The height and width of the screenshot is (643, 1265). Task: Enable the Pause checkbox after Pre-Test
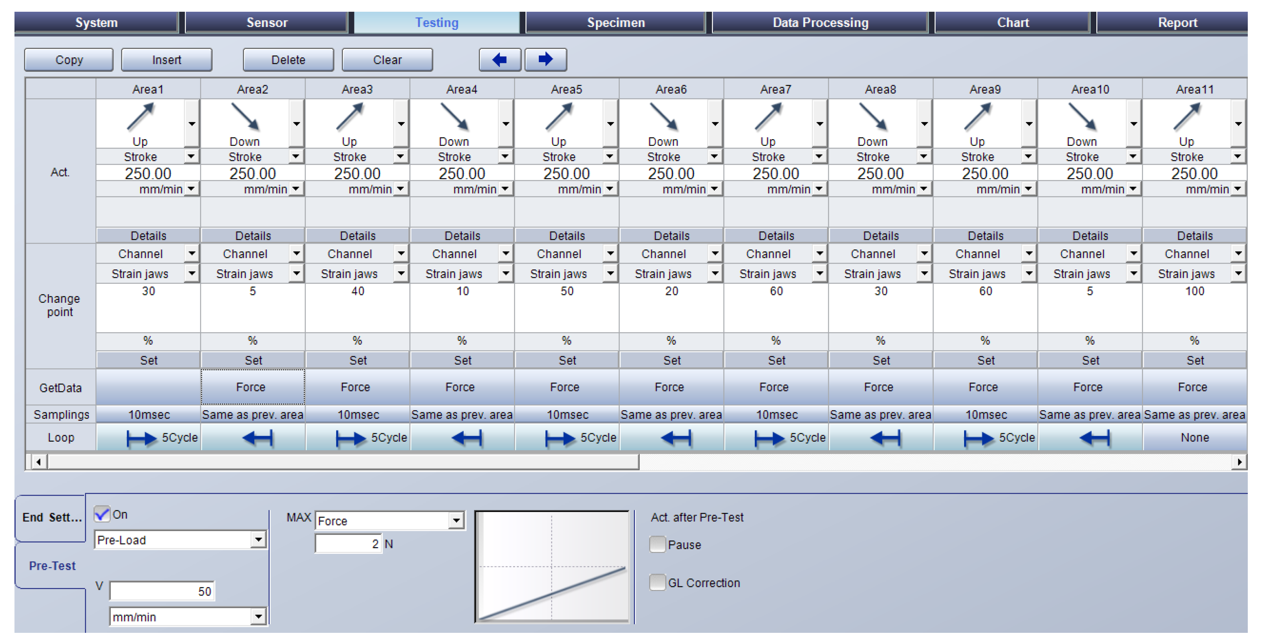pos(657,544)
